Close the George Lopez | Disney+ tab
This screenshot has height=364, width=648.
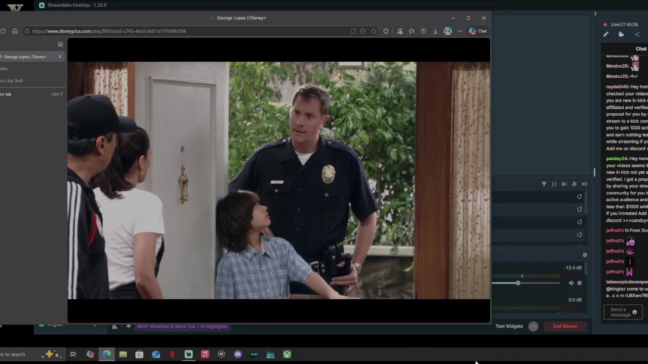point(60,57)
